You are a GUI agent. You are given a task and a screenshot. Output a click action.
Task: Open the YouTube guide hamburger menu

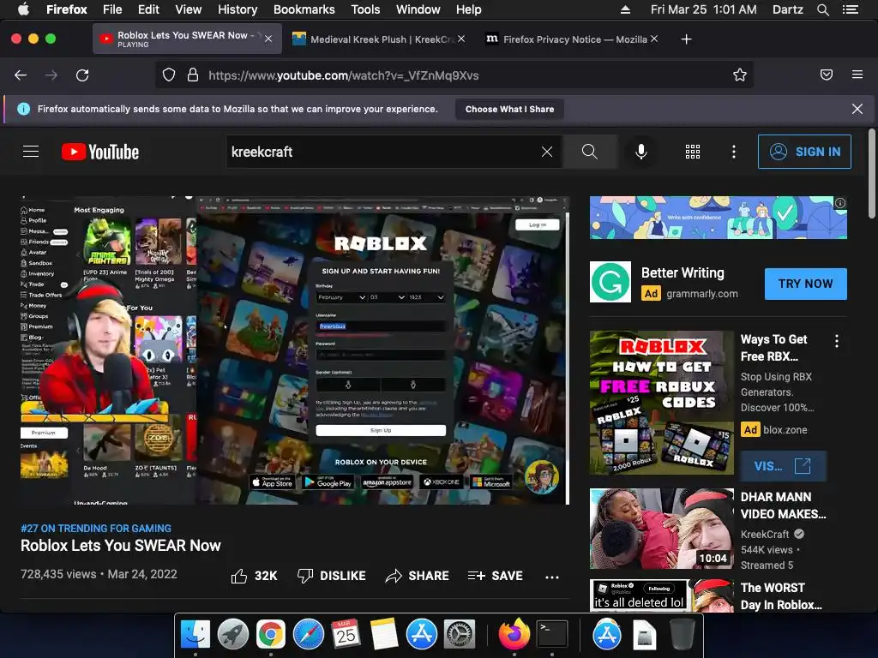click(31, 152)
